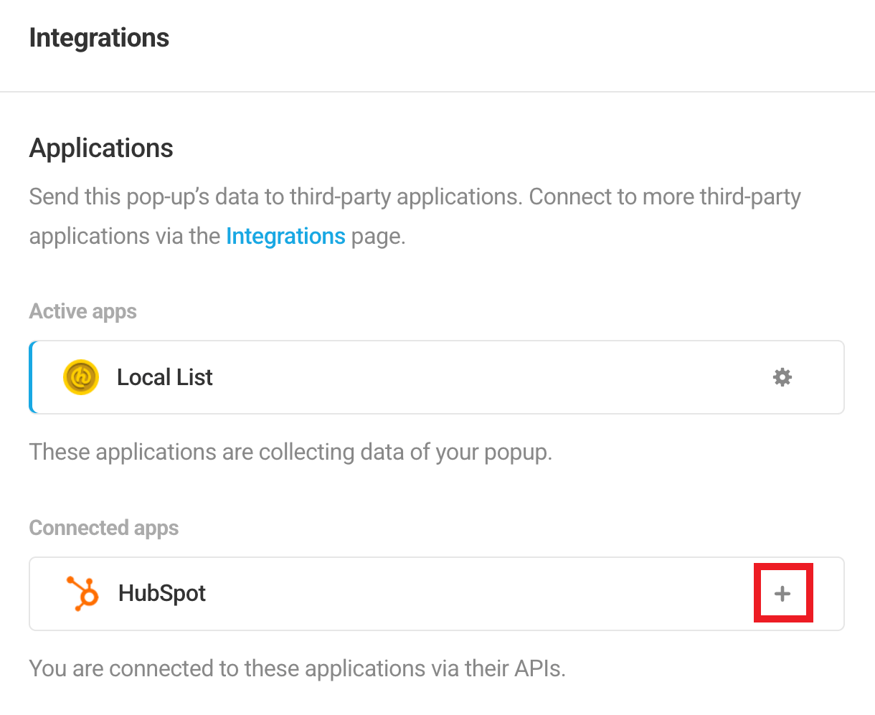Click the Connected apps label

pos(104,529)
